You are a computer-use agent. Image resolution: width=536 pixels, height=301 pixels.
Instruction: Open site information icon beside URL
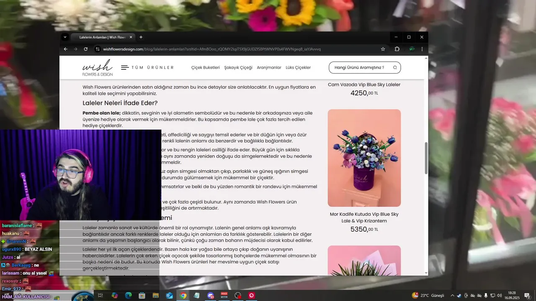(98, 49)
